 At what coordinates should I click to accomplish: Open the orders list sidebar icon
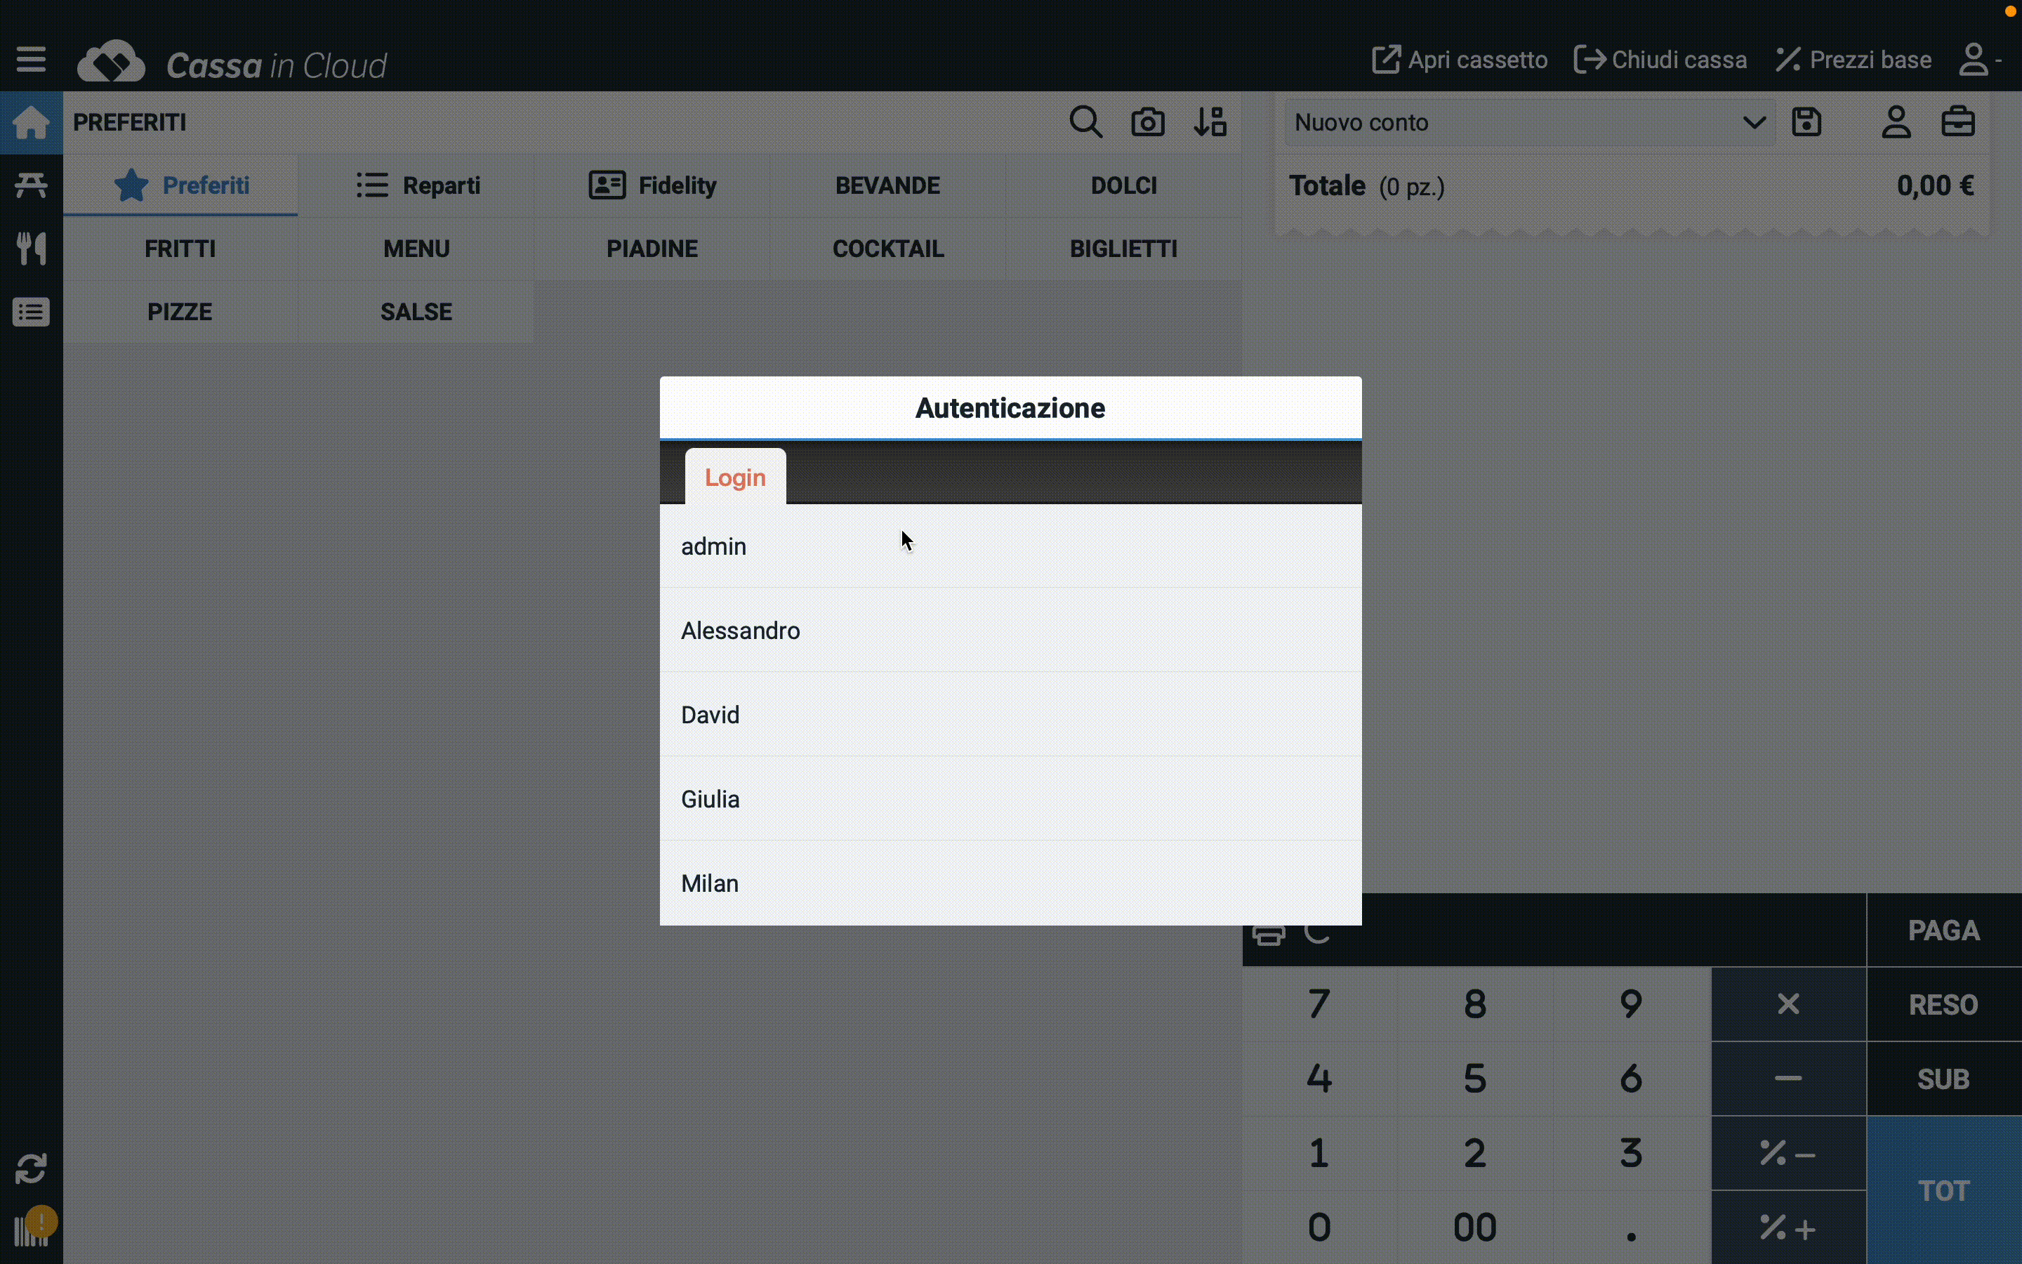point(31,312)
